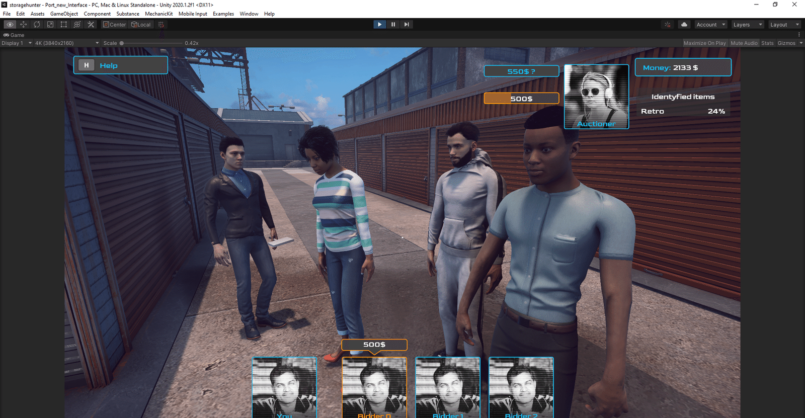Select the Transform tool

77,24
